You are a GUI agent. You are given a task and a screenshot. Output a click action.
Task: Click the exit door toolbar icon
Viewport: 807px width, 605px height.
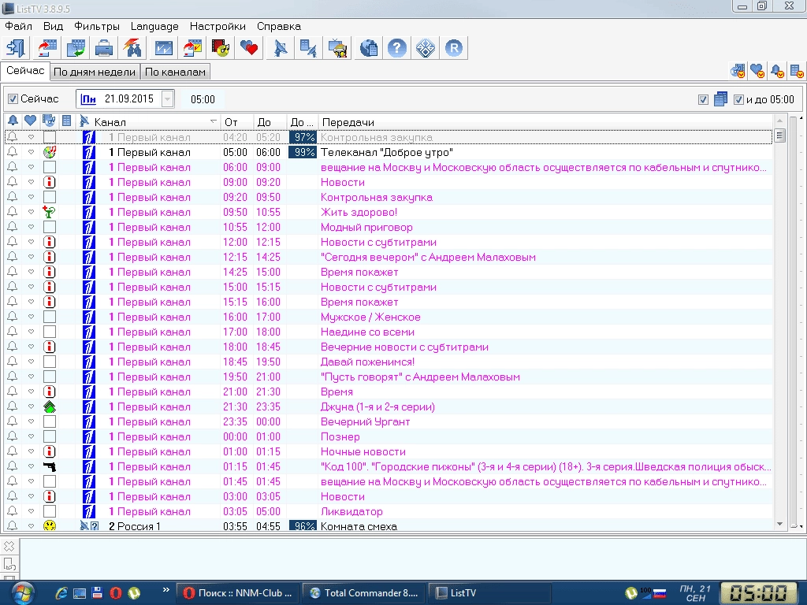[16, 48]
